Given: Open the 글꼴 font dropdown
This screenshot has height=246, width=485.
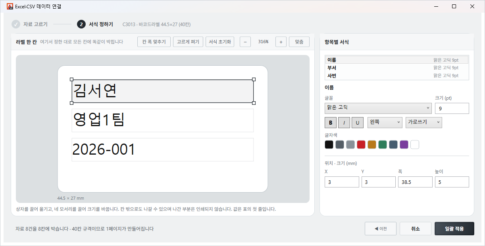Looking at the screenshot, I should [378, 108].
